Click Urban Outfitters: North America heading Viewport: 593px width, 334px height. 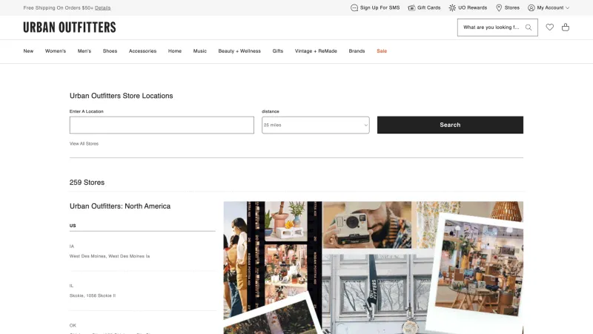(x=120, y=206)
